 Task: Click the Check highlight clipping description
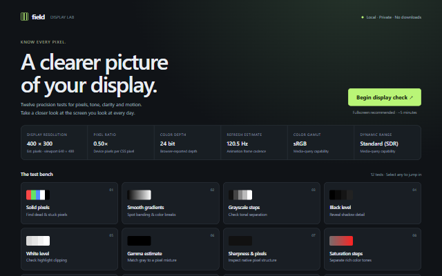pyautogui.click(x=46, y=260)
